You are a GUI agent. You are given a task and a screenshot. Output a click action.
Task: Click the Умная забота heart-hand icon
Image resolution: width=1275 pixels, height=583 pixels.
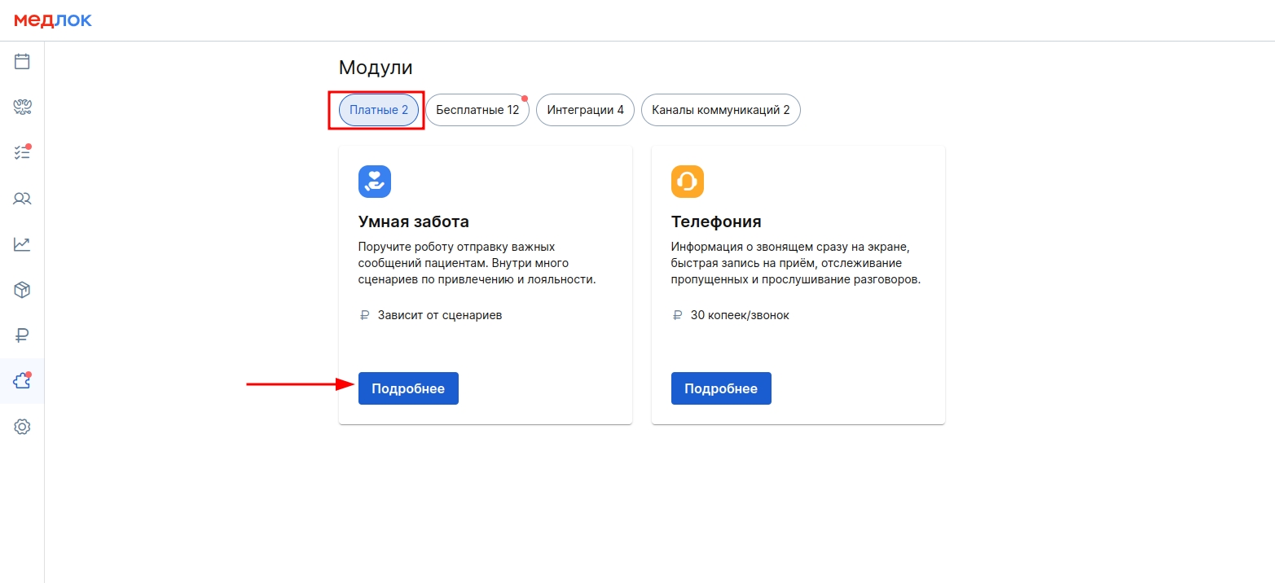pyautogui.click(x=375, y=182)
